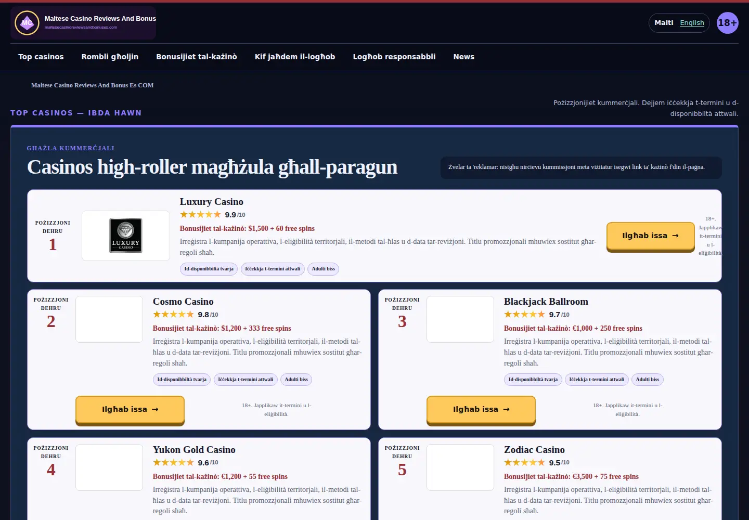The image size is (749, 520).
Task: Click Cosmo Casino's blank logo thumbnail
Action: [x=109, y=319]
